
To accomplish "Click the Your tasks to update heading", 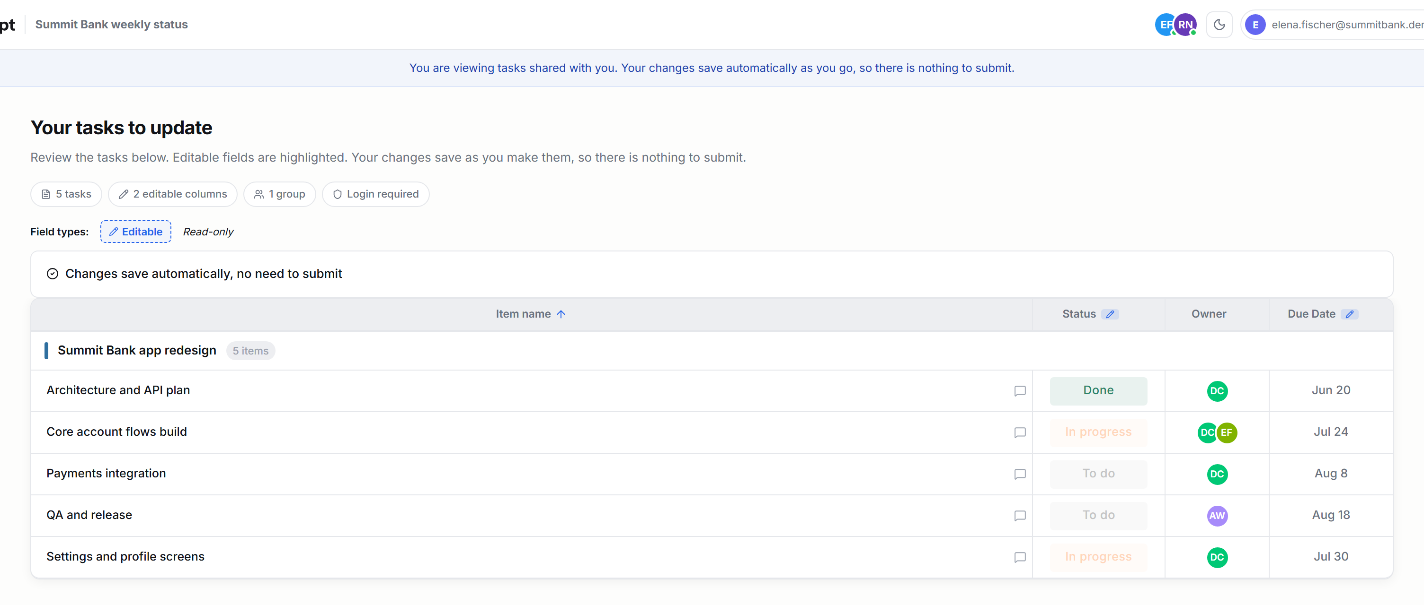I will [x=121, y=128].
